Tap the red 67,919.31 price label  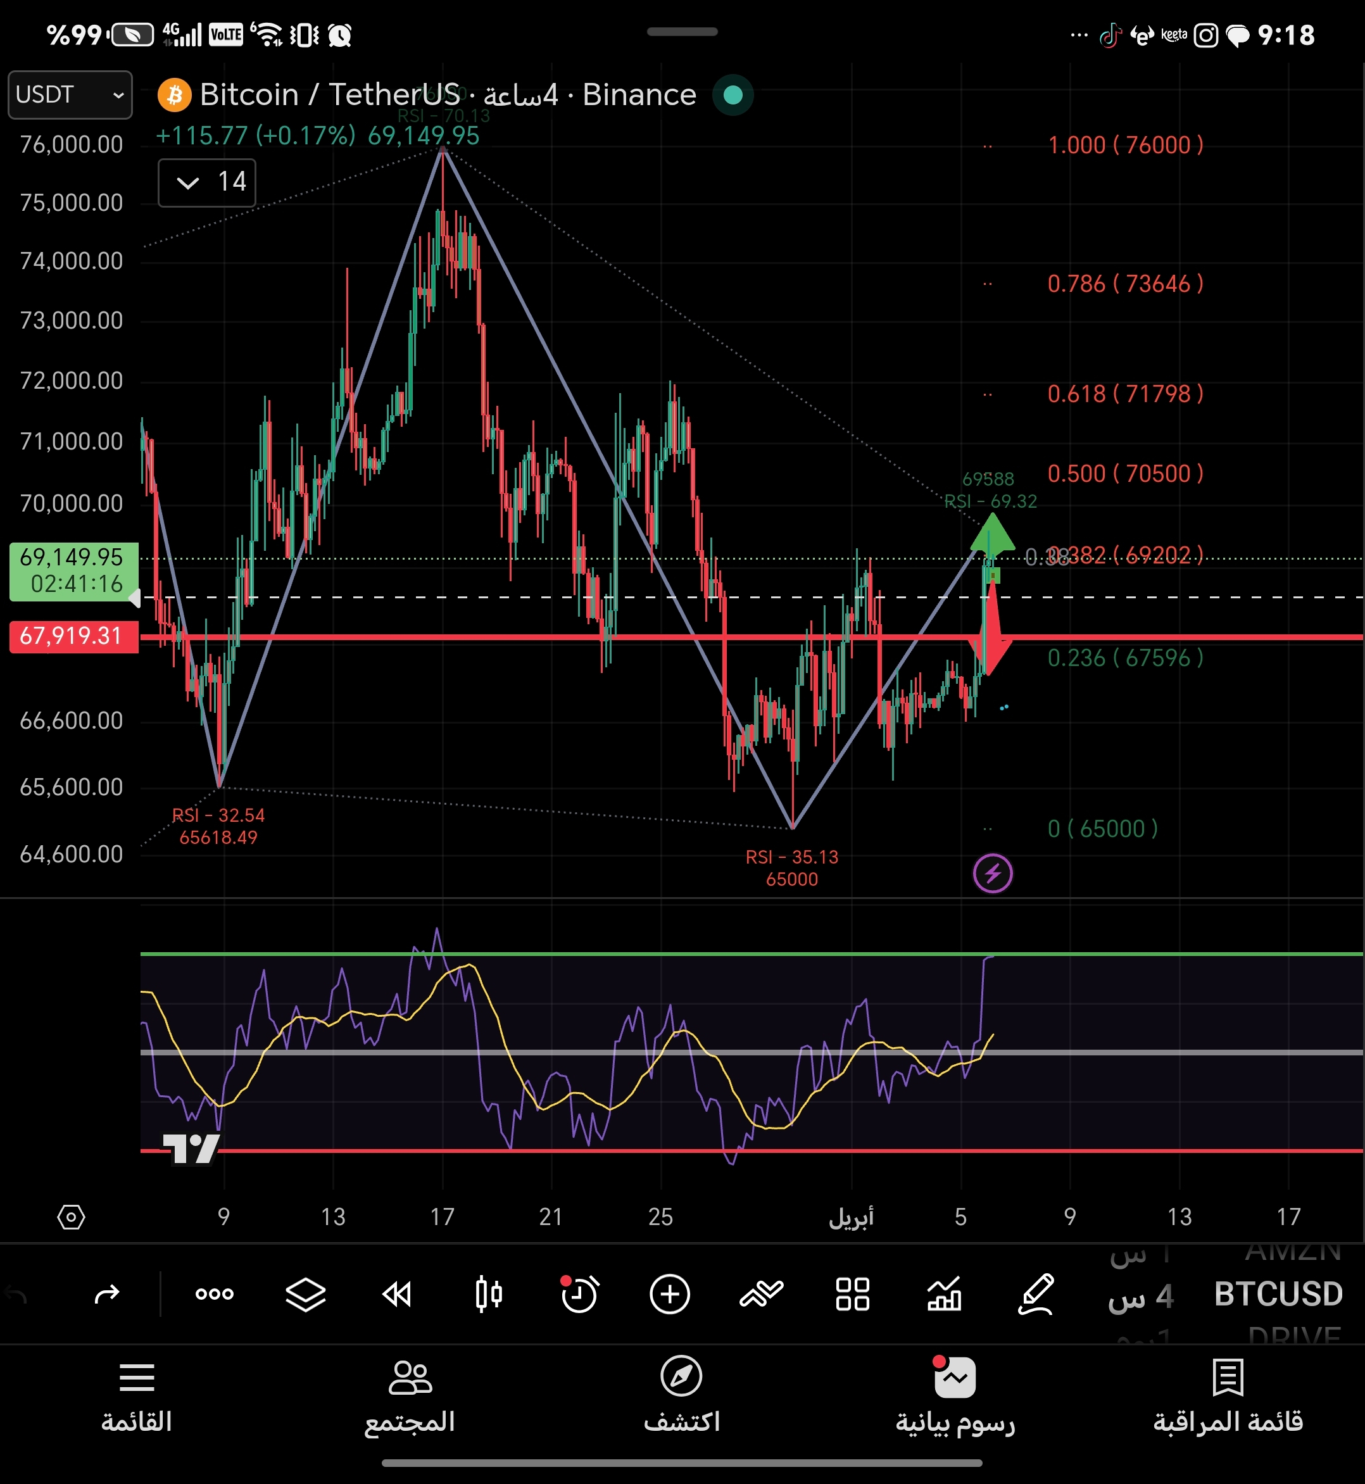coord(73,636)
